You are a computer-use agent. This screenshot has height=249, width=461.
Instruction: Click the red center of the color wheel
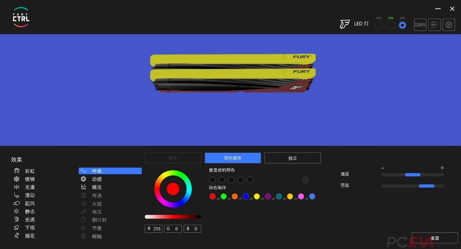click(173, 189)
